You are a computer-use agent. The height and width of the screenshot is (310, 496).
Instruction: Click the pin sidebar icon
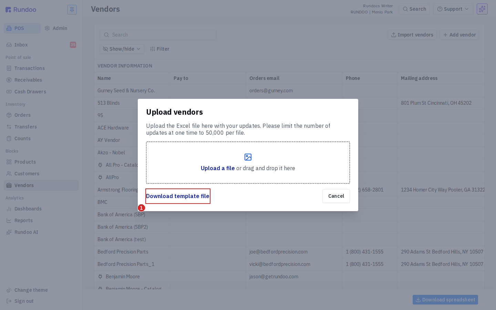click(x=72, y=10)
